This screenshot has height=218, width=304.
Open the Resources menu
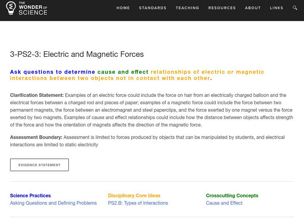coord(222,8)
